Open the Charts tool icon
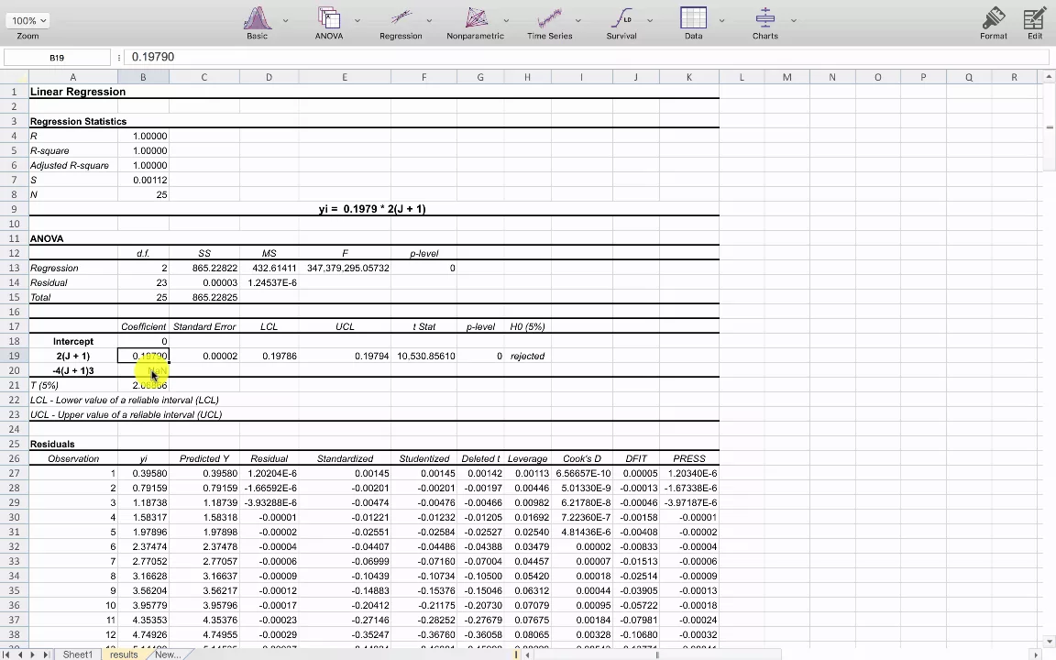The height and width of the screenshot is (660, 1056). click(765, 18)
